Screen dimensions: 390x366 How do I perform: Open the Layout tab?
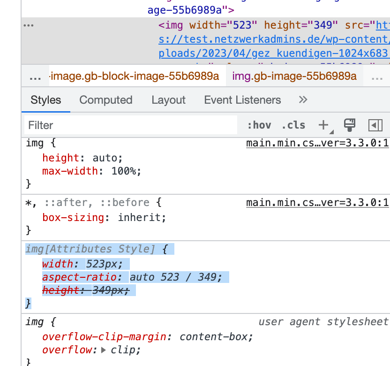click(x=168, y=100)
